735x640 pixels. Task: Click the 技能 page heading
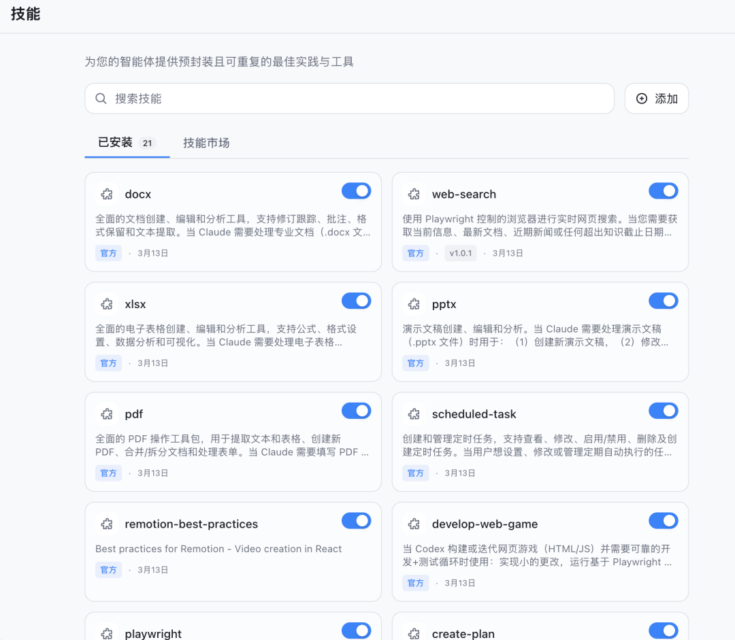click(26, 14)
